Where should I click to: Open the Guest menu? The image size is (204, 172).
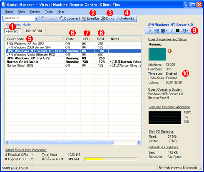click(x=9, y=12)
